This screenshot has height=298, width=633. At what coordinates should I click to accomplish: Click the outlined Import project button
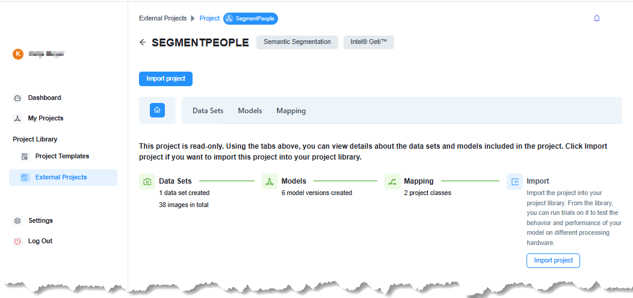[x=553, y=261]
